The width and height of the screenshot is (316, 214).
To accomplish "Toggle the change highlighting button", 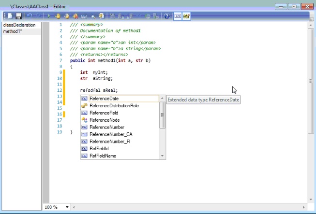I will (x=186, y=16).
